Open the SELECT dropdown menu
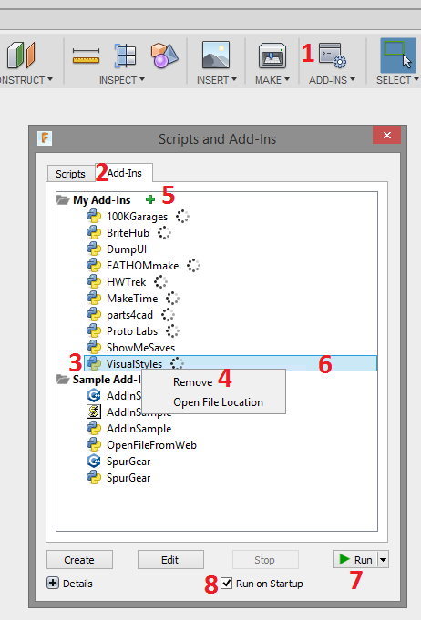 397,80
